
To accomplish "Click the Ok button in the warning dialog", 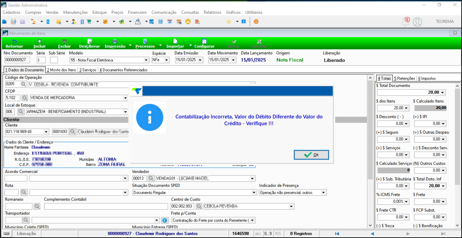I will (x=311, y=155).
